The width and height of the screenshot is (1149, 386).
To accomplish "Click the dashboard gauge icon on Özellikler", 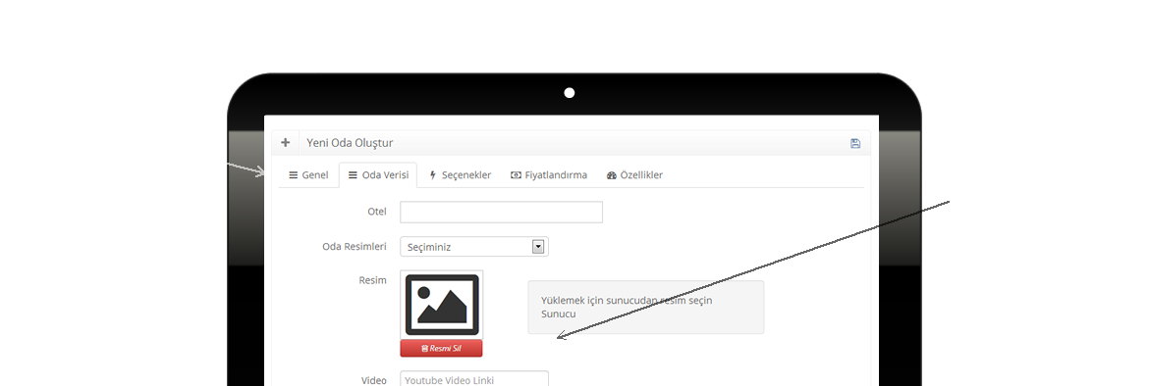I will tap(612, 174).
